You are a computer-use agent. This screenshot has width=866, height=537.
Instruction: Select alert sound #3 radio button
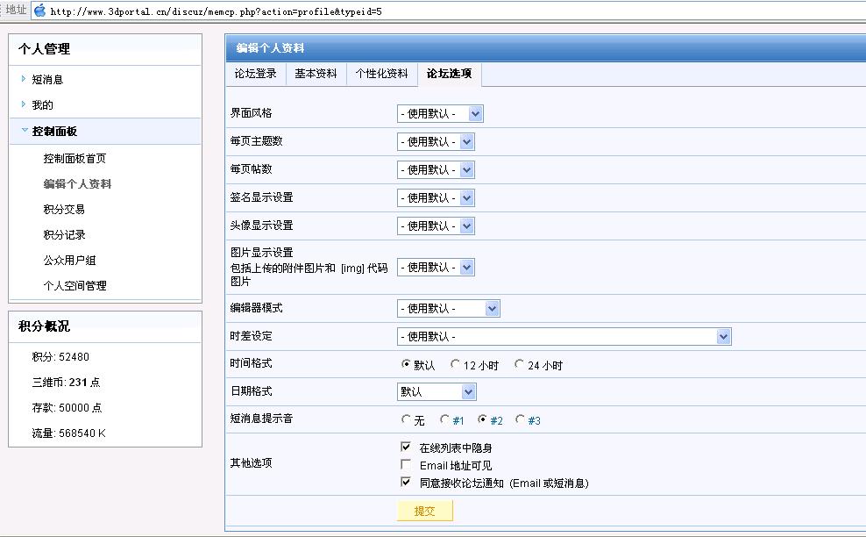519,419
